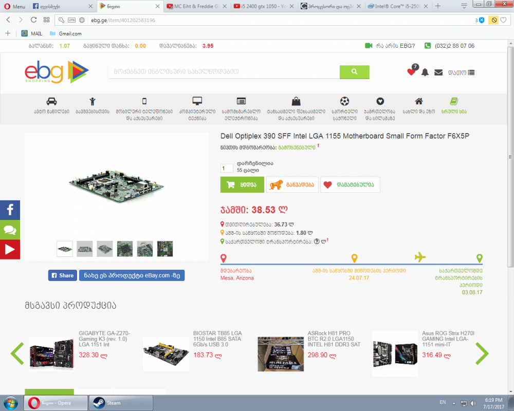
Task: Open wishlist heart icon with badge 7
Action: pos(411,72)
